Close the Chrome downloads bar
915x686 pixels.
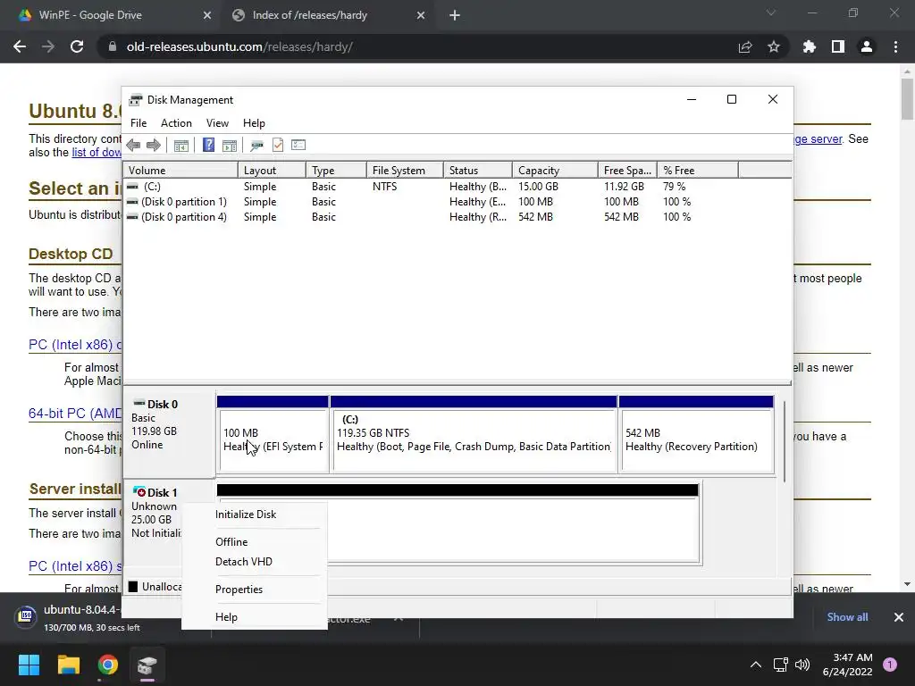899,617
